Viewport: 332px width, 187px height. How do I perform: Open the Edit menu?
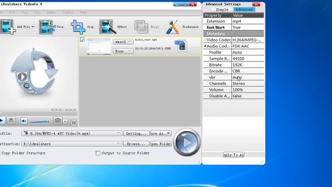(x=12, y=12)
